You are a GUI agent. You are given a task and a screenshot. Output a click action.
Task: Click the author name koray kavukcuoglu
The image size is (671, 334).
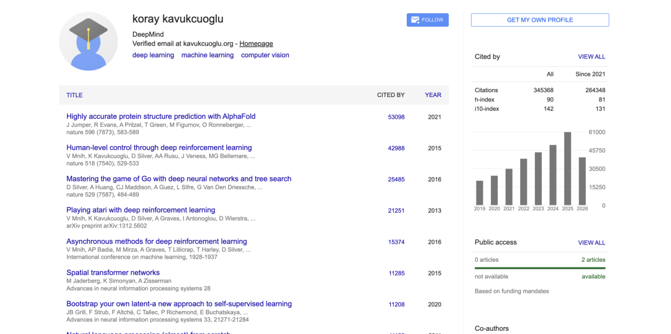178,19
